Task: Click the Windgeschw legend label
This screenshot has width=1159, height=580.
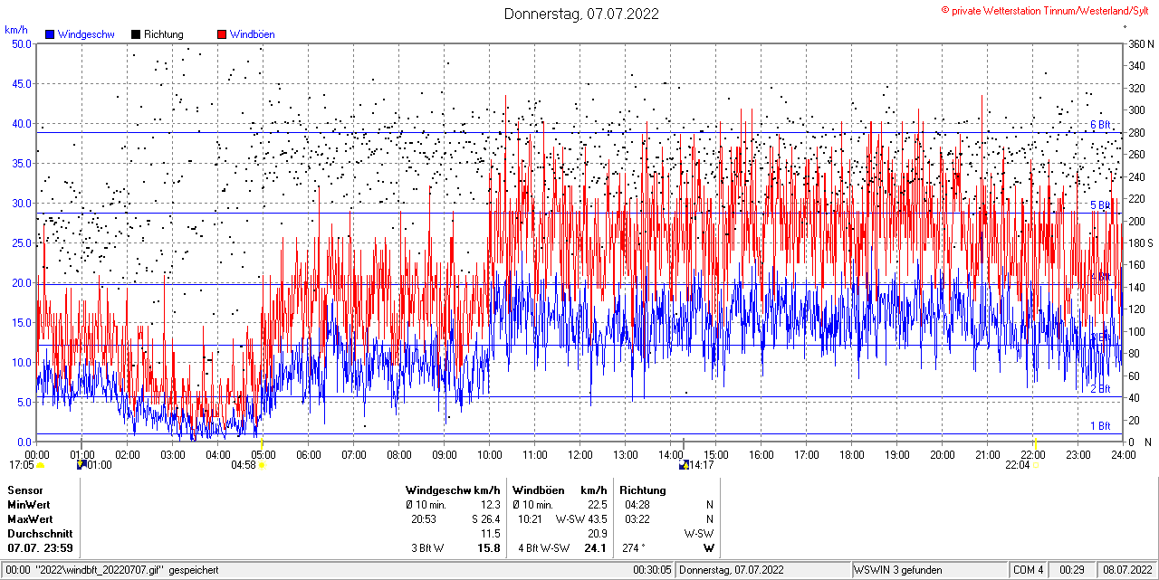Action: coord(86,34)
